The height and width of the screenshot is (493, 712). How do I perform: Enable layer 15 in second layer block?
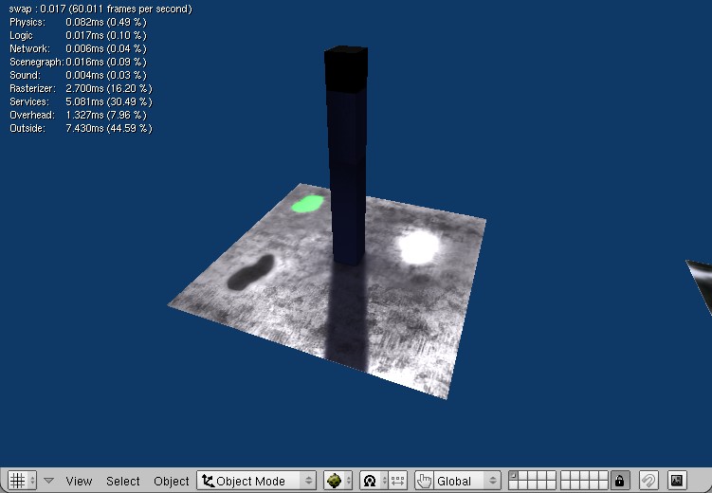click(x=603, y=475)
